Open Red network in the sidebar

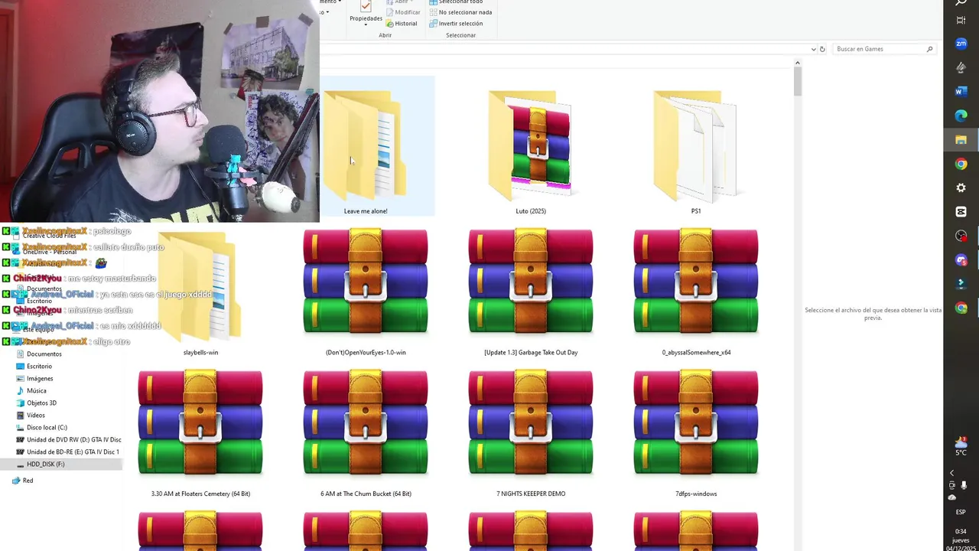coord(28,481)
